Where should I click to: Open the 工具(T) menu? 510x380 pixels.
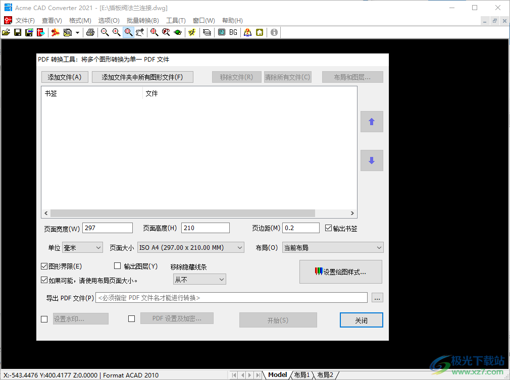click(176, 21)
